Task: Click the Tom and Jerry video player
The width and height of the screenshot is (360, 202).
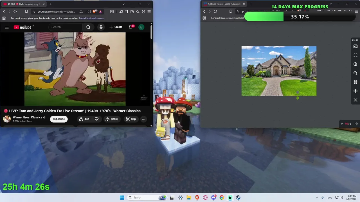Action: (75, 69)
